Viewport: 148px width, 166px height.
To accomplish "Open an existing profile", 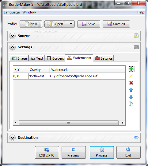I will 56,24.
